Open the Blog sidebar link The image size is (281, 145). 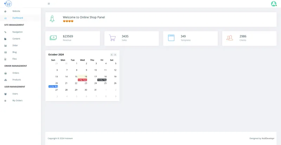click(x=14, y=52)
